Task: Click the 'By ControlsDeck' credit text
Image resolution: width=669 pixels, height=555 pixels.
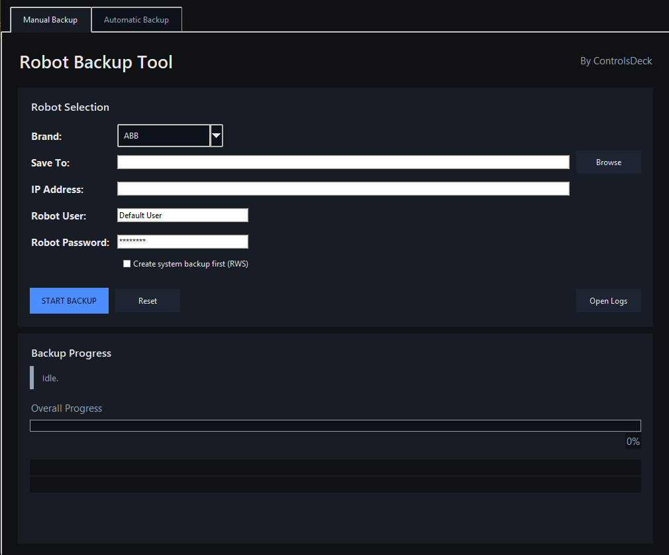Action: point(616,60)
